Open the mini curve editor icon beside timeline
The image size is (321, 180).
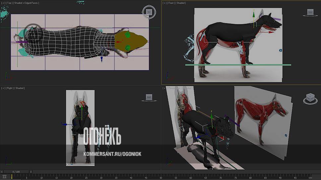click(4, 177)
